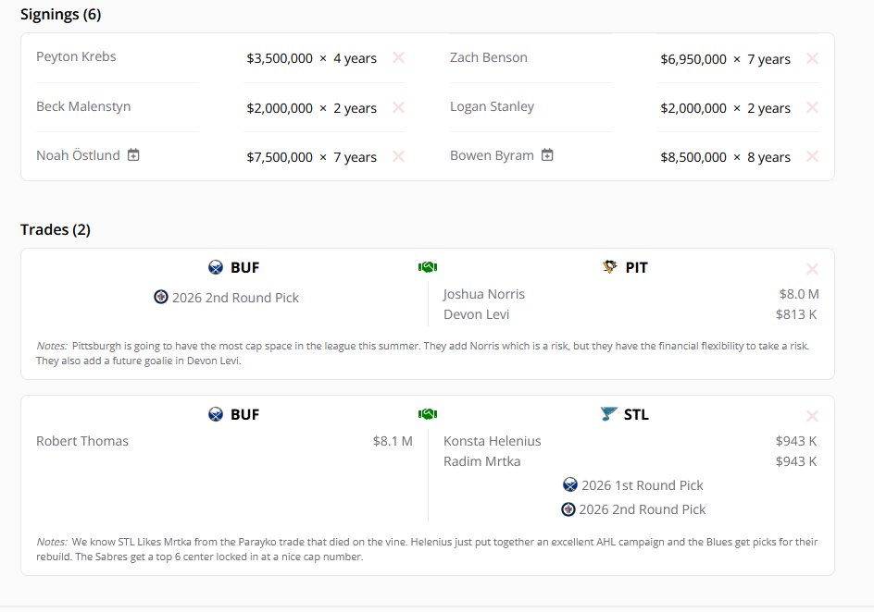Select Joshua Norris in the PIT trade
Screen dimensions: 874x612
(484, 294)
